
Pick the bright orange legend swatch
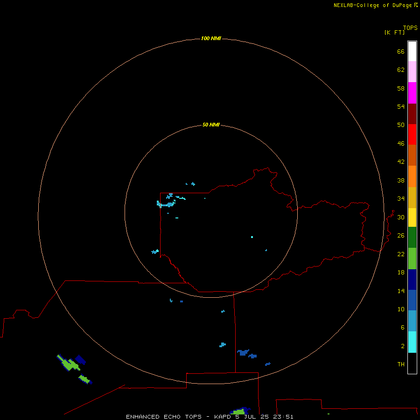pyautogui.click(x=412, y=176)
